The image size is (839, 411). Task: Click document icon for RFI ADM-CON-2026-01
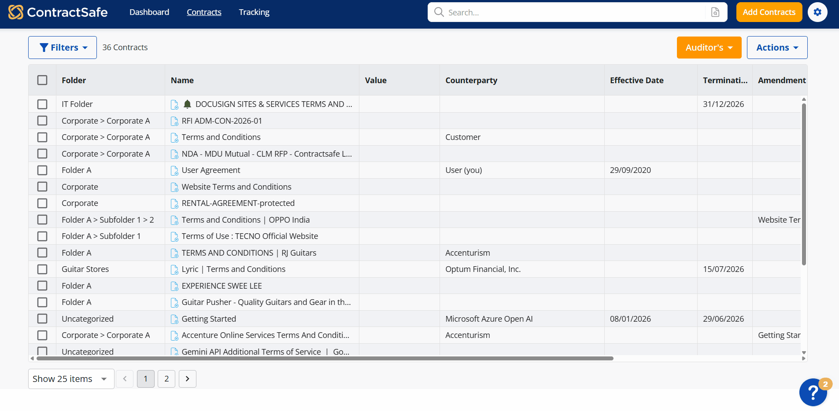click(x=174, y=121)
